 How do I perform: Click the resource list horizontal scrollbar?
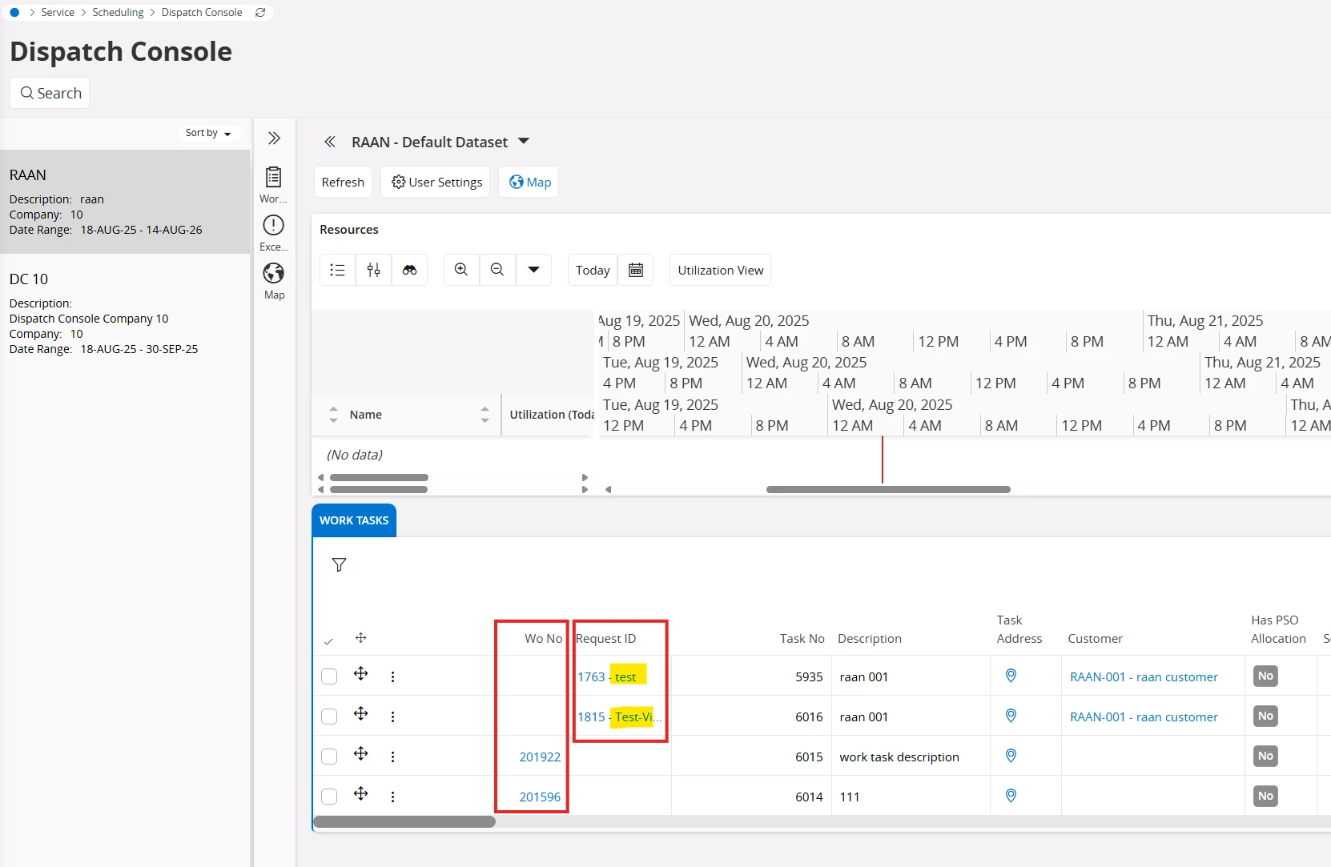point(379,477)
